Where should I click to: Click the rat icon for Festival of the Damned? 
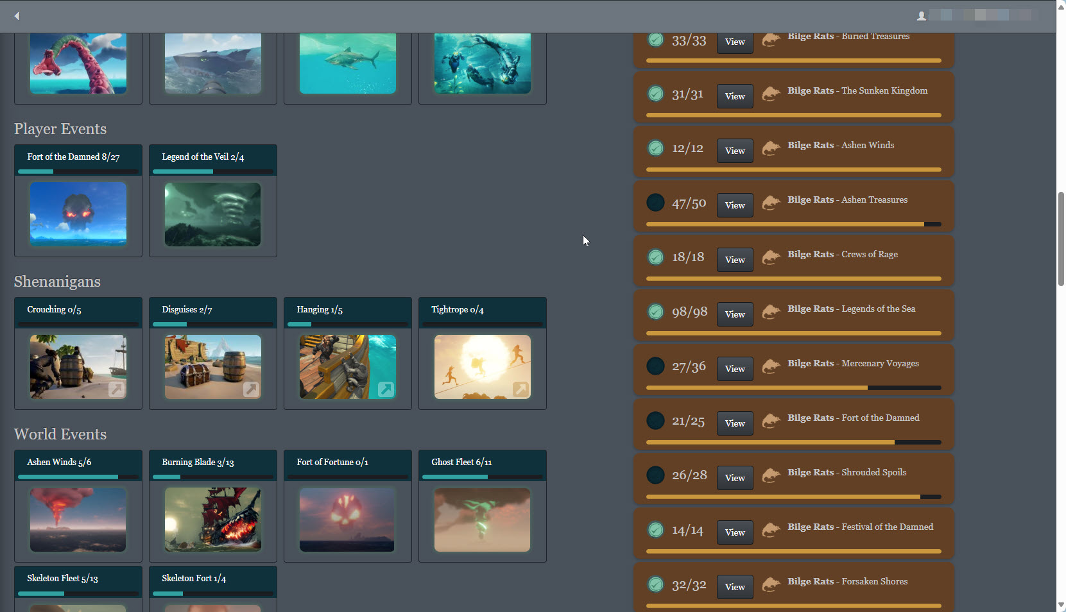[x=771, y=531]
